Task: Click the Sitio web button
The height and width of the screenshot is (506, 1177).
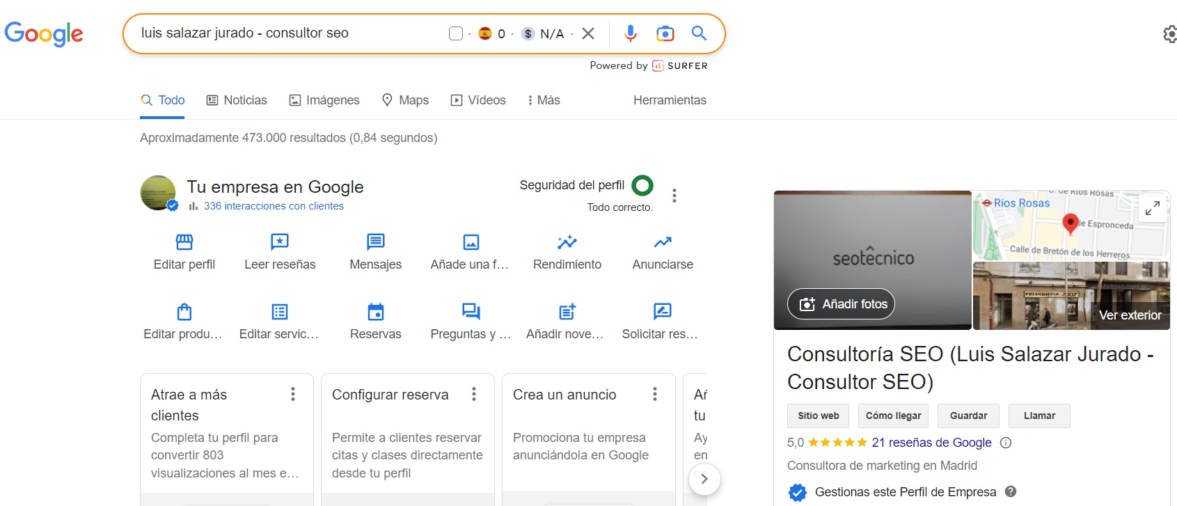Action: [x=819, y=416]
